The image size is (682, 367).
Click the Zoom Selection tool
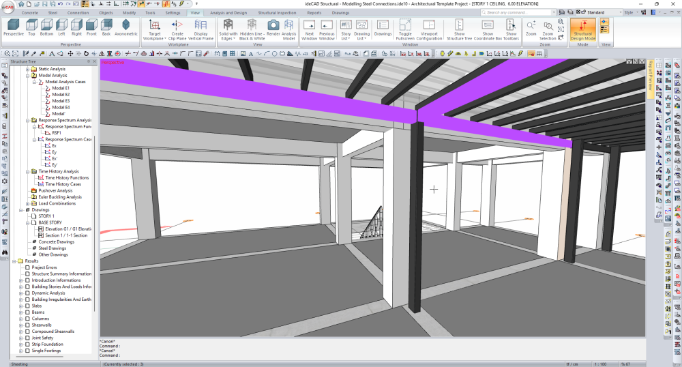548,27
